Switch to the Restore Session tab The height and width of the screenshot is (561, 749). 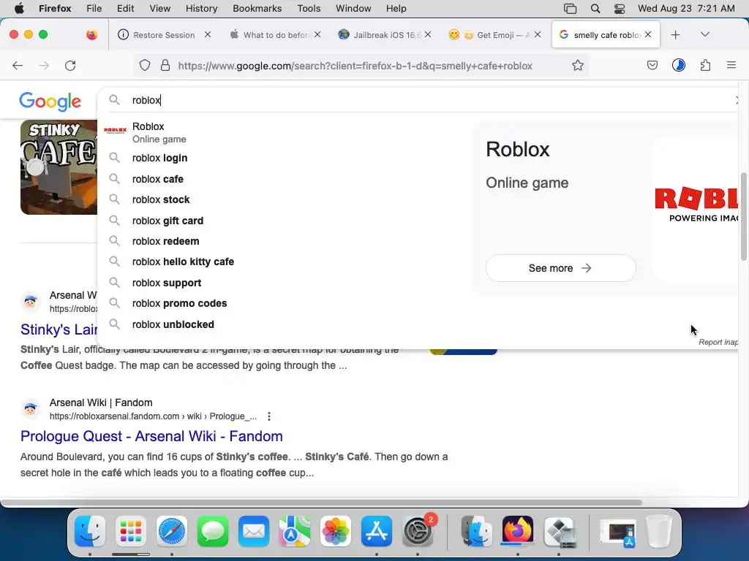click(164, 35)
